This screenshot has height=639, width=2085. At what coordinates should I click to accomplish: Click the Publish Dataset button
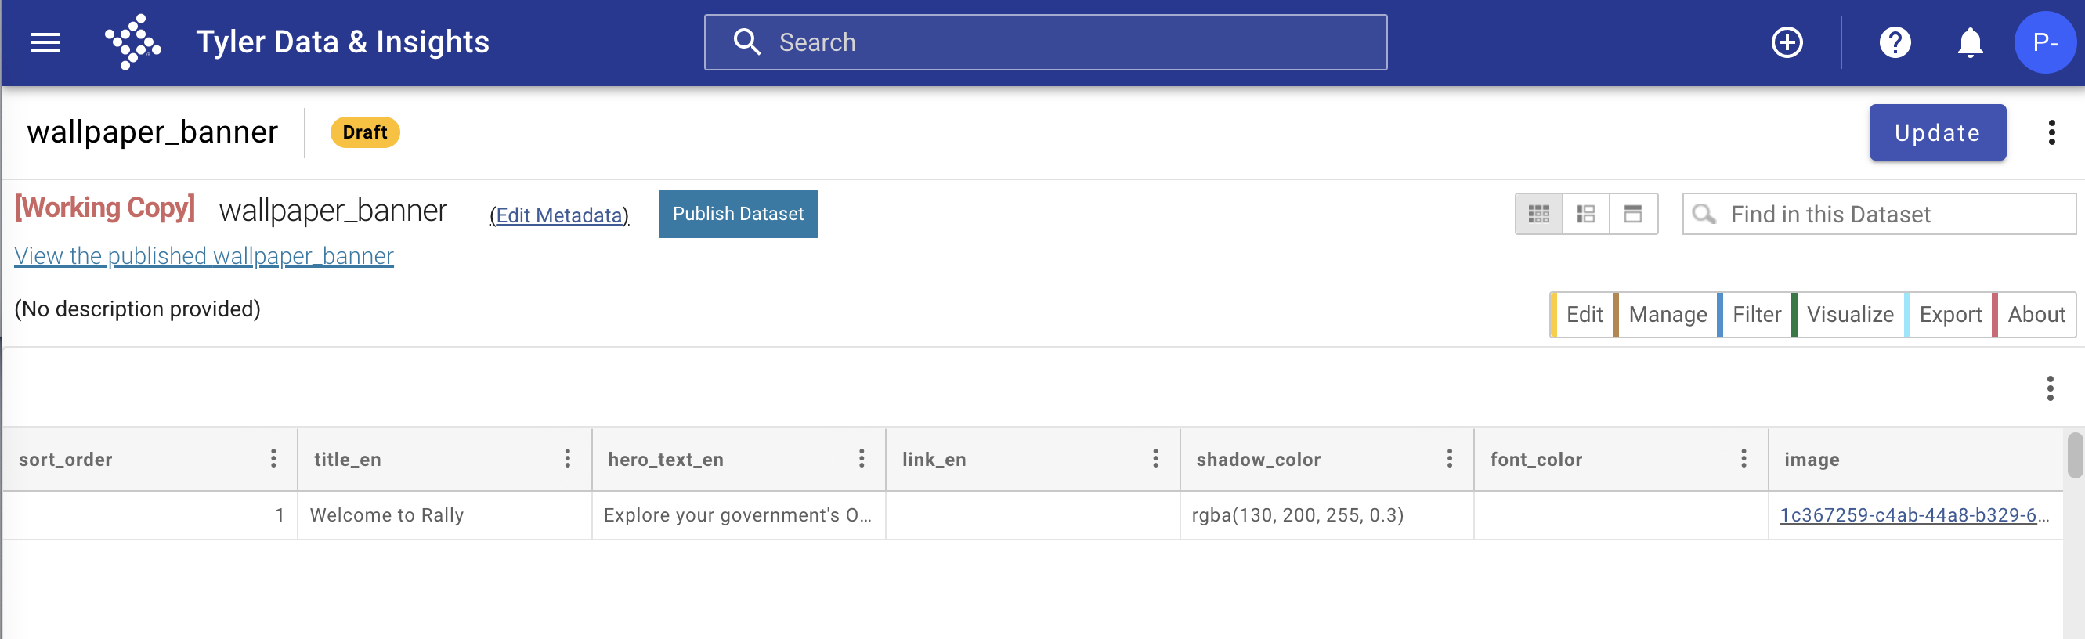(x=737, y=214)
